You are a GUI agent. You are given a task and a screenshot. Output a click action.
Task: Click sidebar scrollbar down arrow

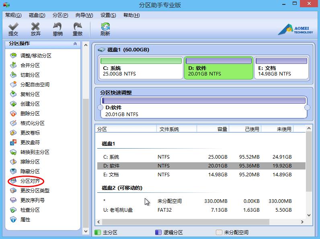[86, 231]
